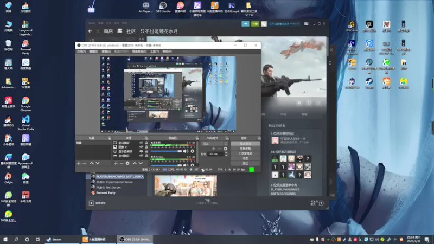
Task: Open 帮助(H) menu in OBS
Action: tap(167, 52)
